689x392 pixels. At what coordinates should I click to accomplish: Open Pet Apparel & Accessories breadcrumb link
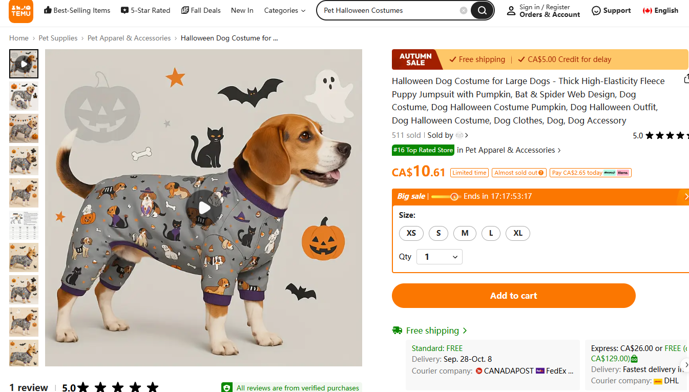click(x=129, y=38)
